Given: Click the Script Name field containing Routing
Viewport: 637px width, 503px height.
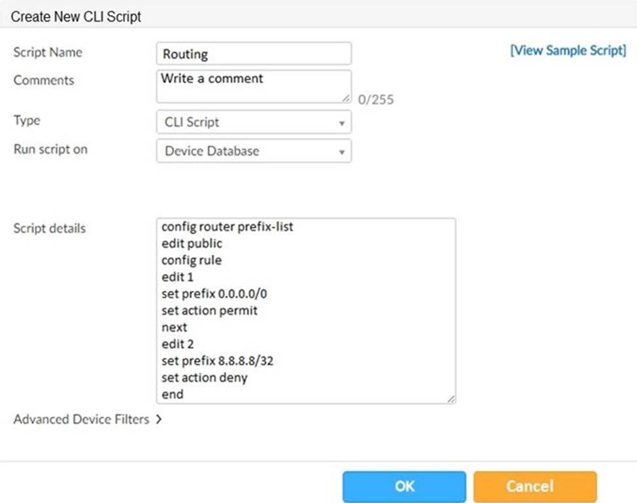Looking at the screenshot, I should pos(253,54).
